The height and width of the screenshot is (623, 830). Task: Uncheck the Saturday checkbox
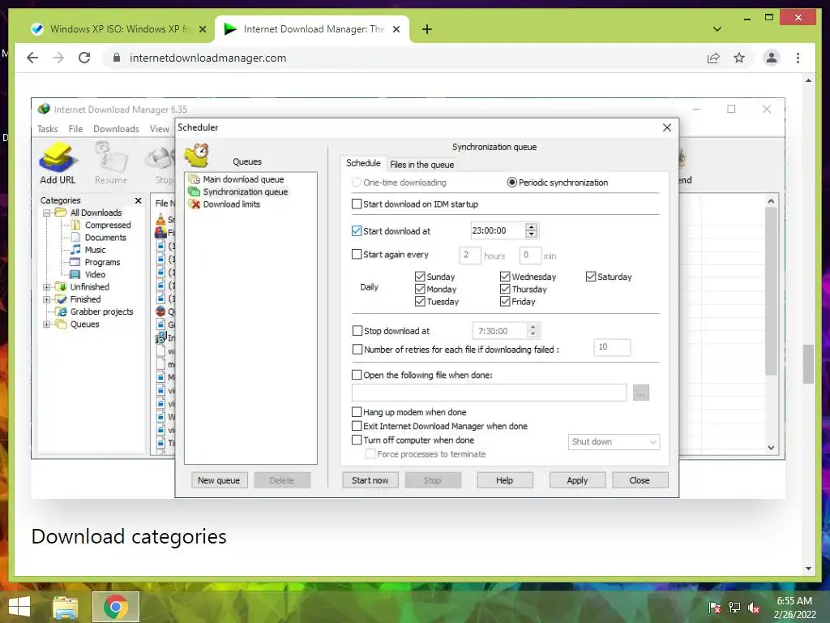[x=591, y=277]
